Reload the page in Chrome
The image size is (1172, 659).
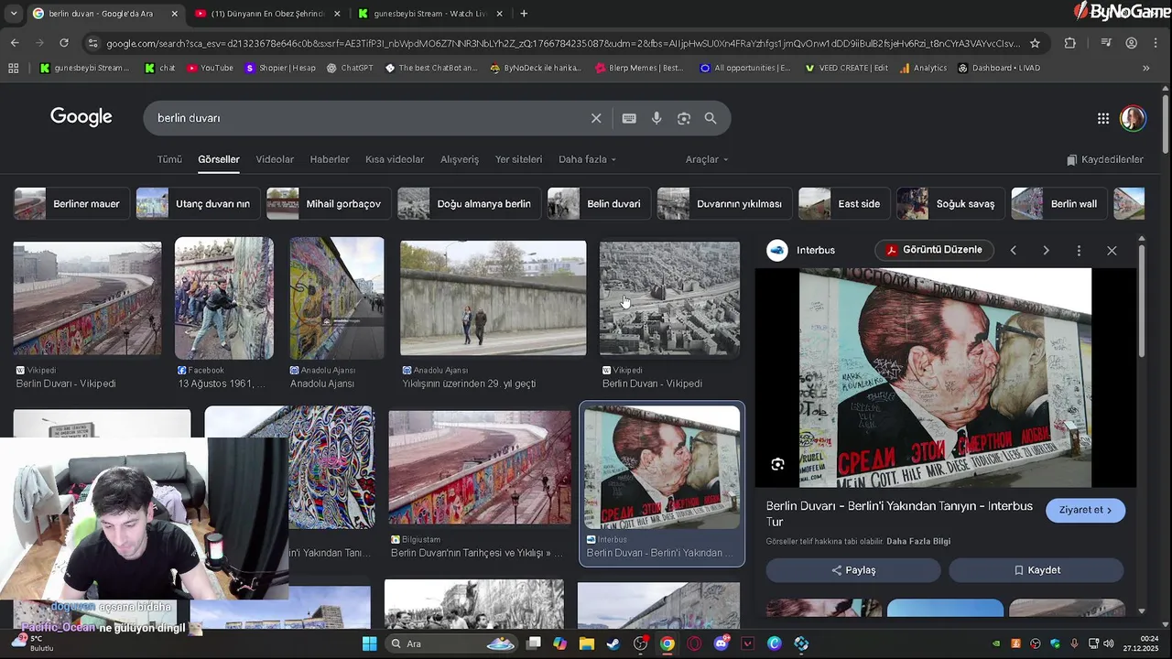tap(63, 42)
